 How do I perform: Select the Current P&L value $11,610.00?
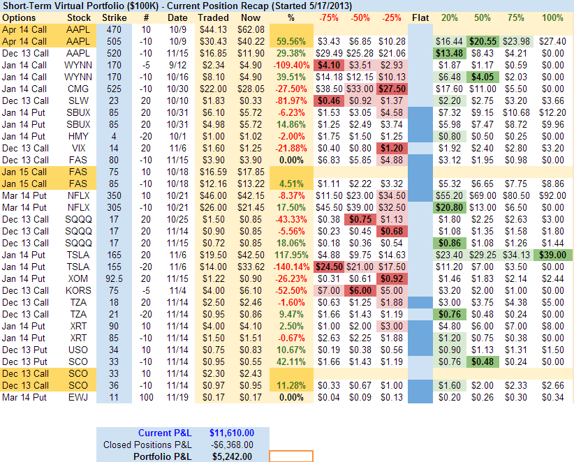pos(232,433)
